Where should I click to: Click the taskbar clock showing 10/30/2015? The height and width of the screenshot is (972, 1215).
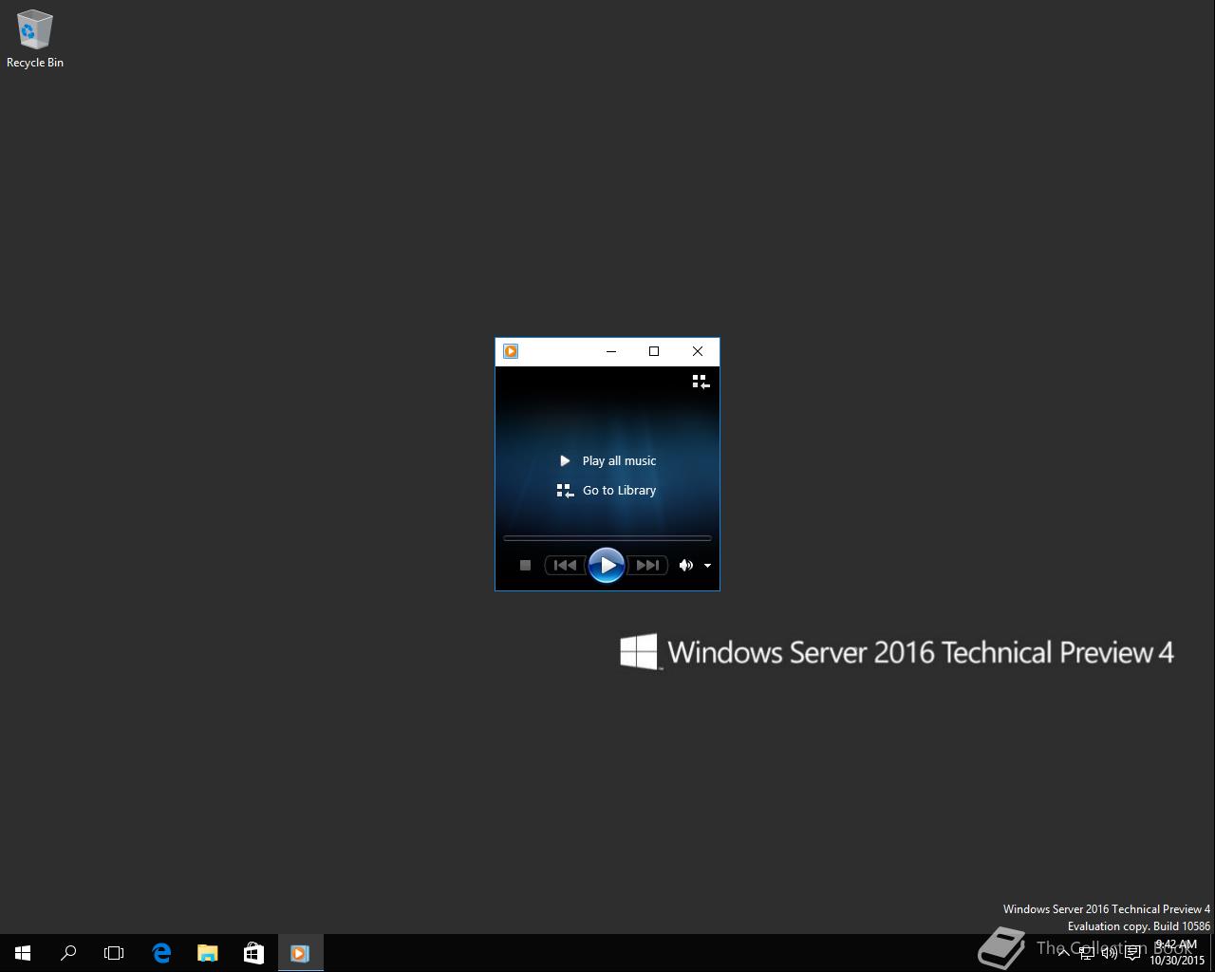(1177, 953)
